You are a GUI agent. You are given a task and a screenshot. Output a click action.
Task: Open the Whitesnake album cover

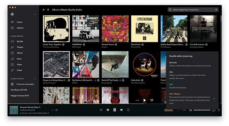(115, 95)
